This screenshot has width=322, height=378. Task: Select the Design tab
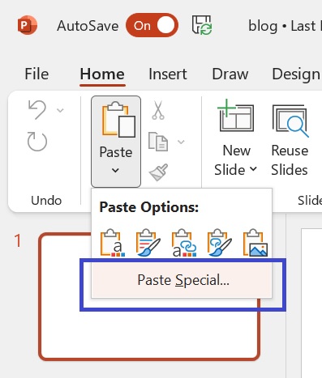(x=296, y=74)
